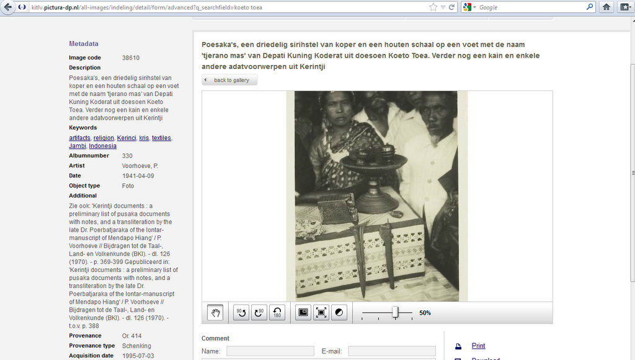
Task: Toggle the navigator overview icon
Action: [x=303, y=313]
